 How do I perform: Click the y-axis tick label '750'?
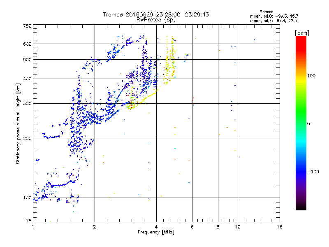point(27,26)
